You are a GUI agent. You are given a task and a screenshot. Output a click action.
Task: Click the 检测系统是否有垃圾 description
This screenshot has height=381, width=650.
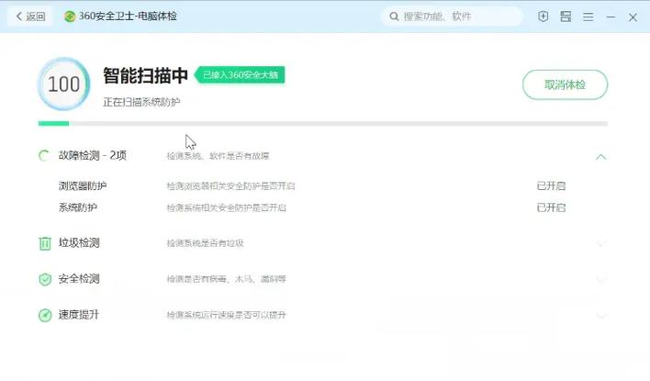pyautogui.click(x=206, y=243)
